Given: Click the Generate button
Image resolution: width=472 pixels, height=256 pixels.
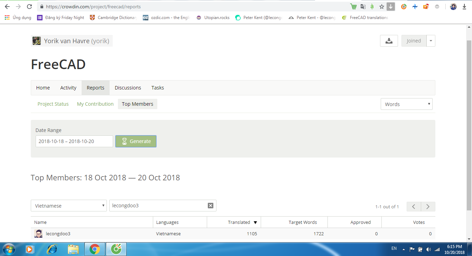Looking at the screenshot, I should pos(136,141).
